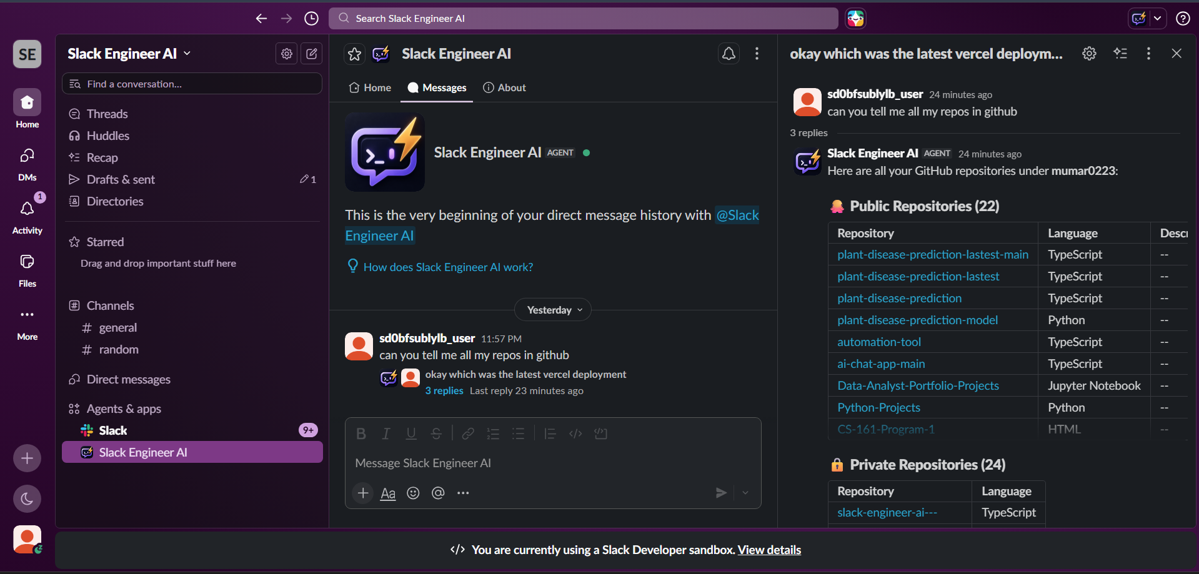This screenshot has height=574, width=1199.
Task: Click the Find a conversation field
Action: coord(192,84)
